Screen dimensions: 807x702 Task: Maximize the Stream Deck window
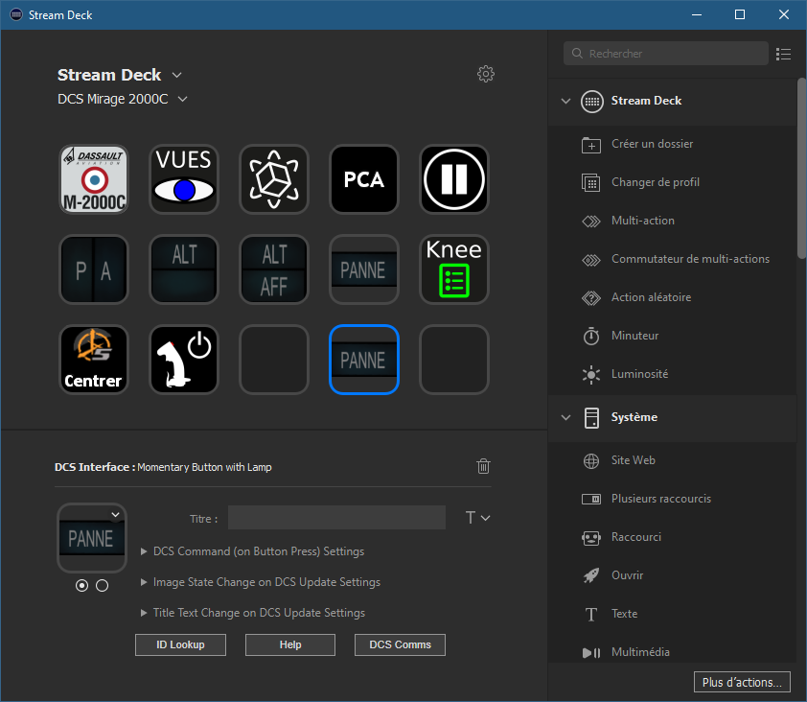740,14
